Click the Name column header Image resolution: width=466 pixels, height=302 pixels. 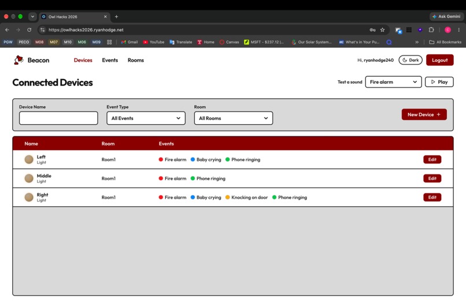pyautogui.click(x=31, y=144)
